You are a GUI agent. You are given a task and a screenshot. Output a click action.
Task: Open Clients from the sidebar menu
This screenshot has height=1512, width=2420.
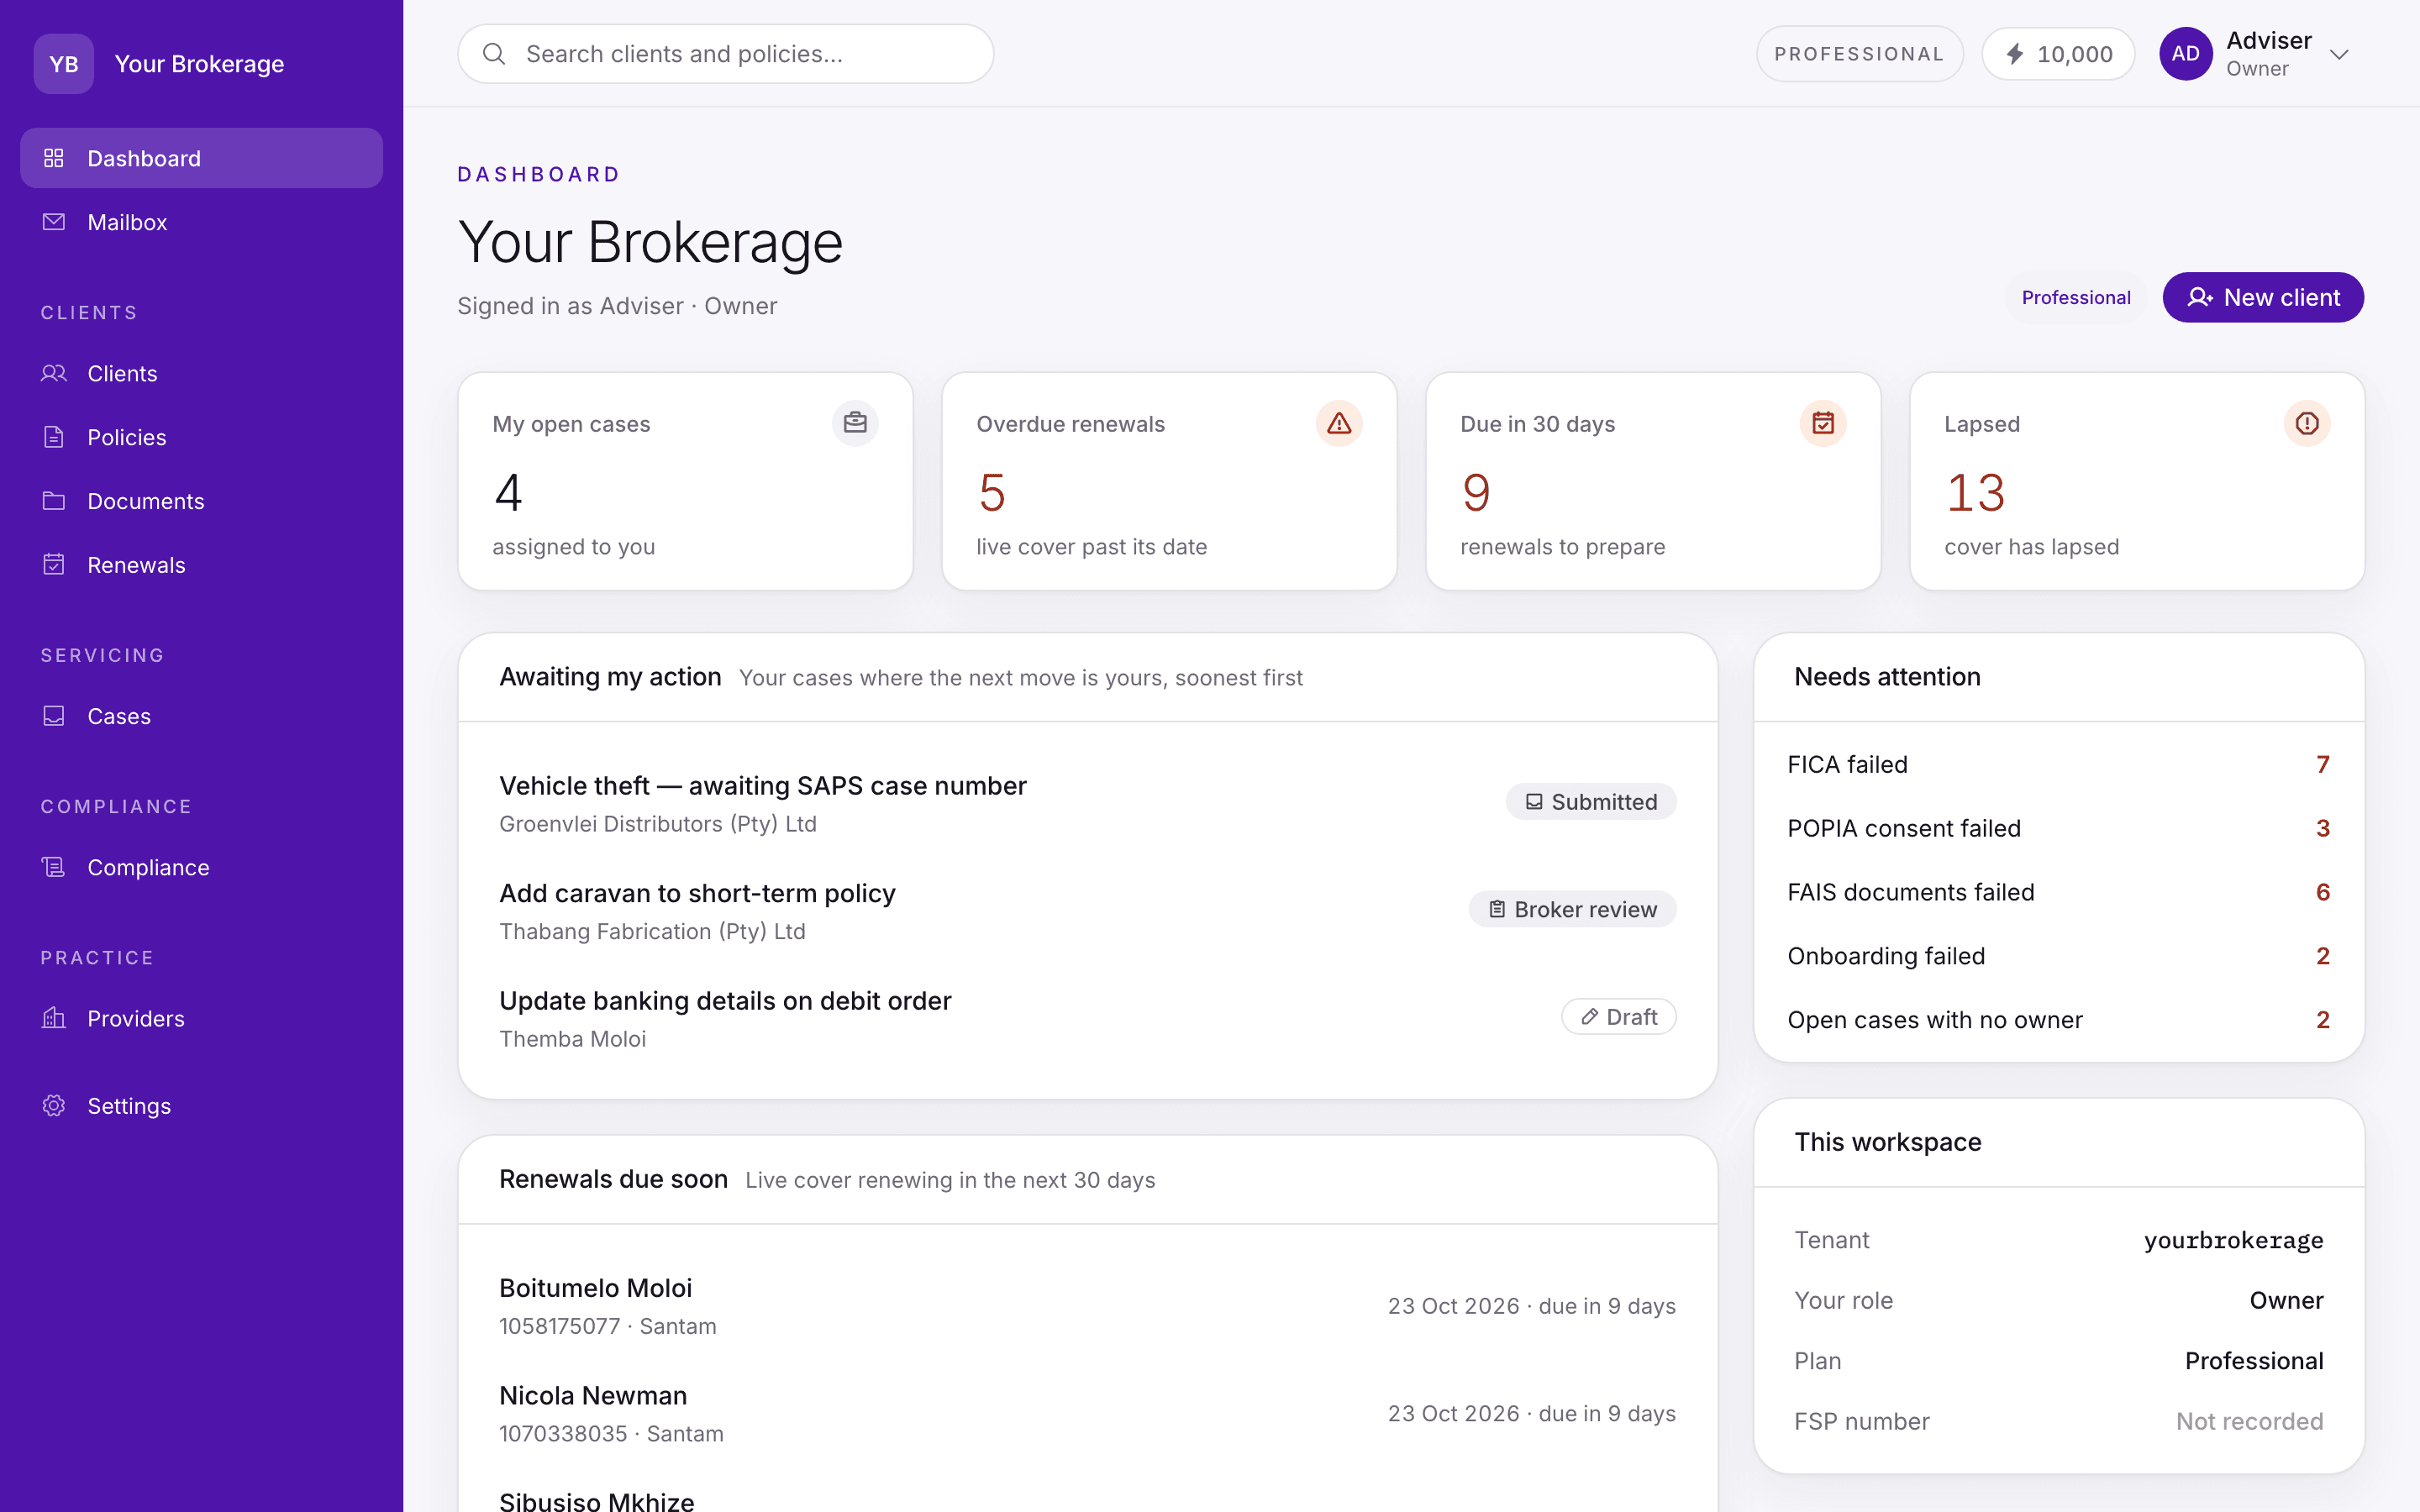tap(201, 373)
